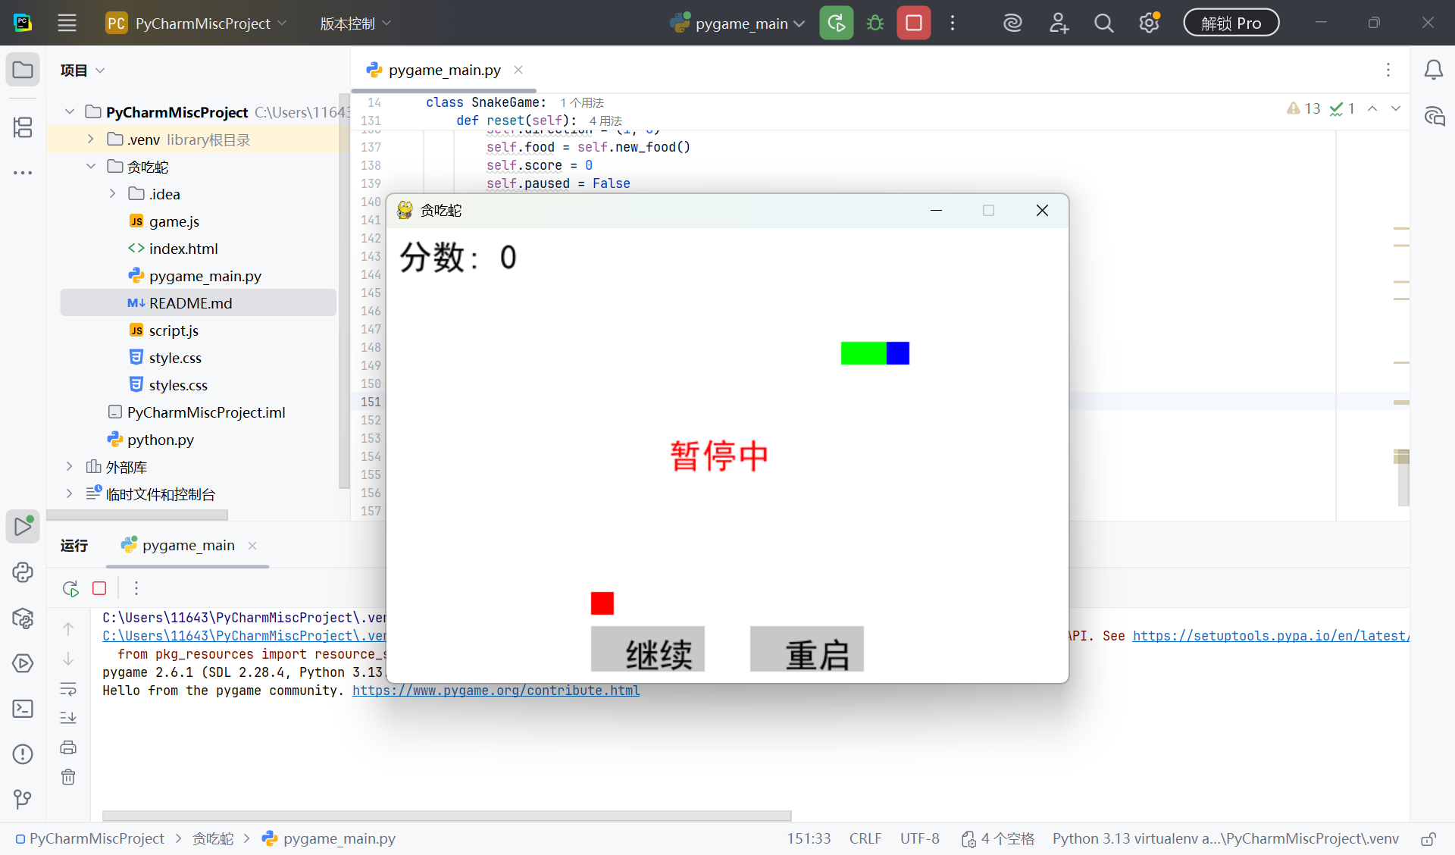1455x855 pixels.
Task: Open the Python Console tool window
Action: (23, 572)
